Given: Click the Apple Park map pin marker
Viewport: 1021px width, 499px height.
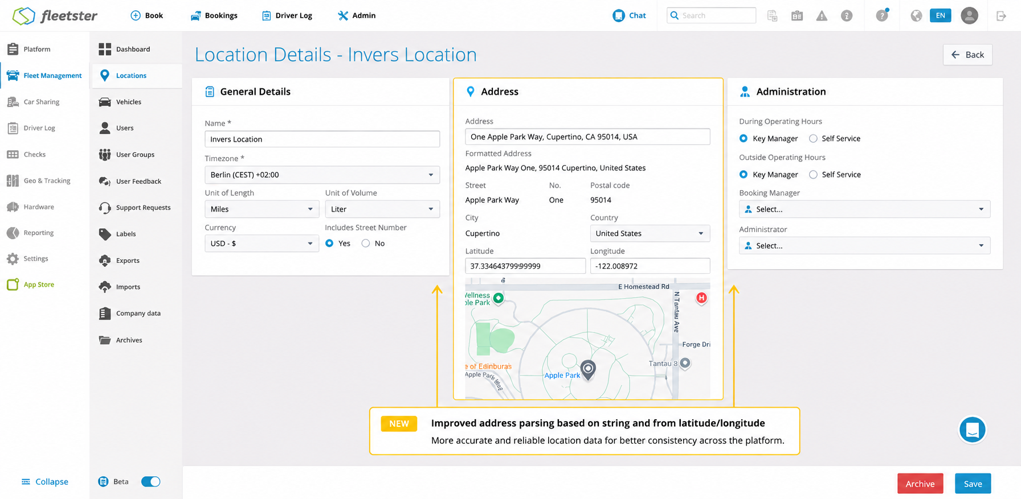Looking at the screenshot, I should click(588, 369).
